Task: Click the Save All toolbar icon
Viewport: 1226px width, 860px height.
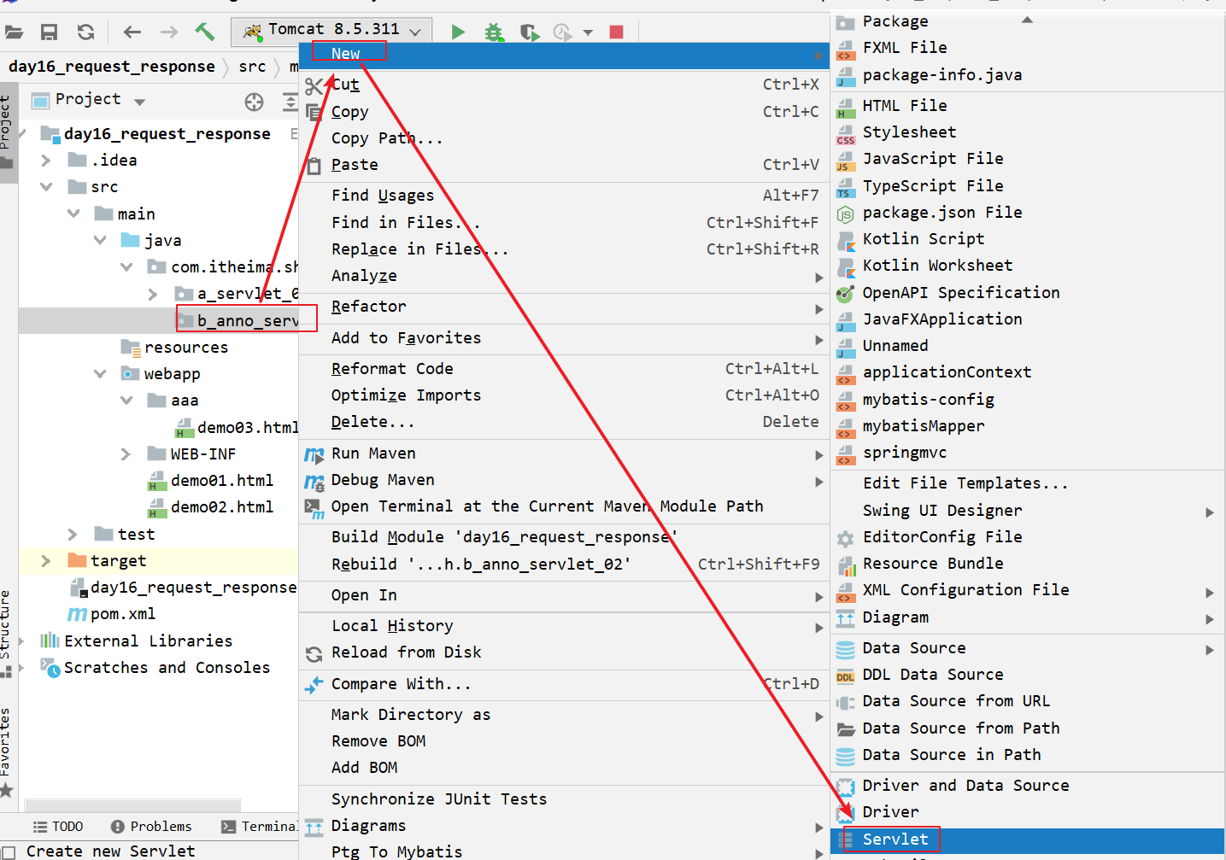Action: tap(50, 32)
